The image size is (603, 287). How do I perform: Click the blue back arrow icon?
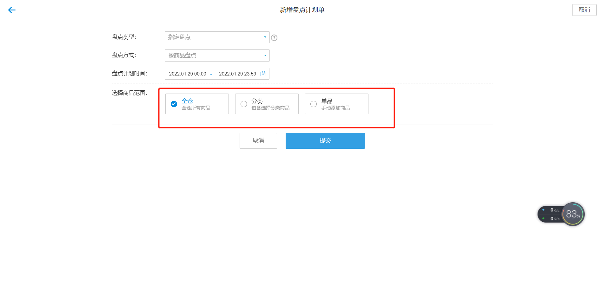[x=12, y=10]
